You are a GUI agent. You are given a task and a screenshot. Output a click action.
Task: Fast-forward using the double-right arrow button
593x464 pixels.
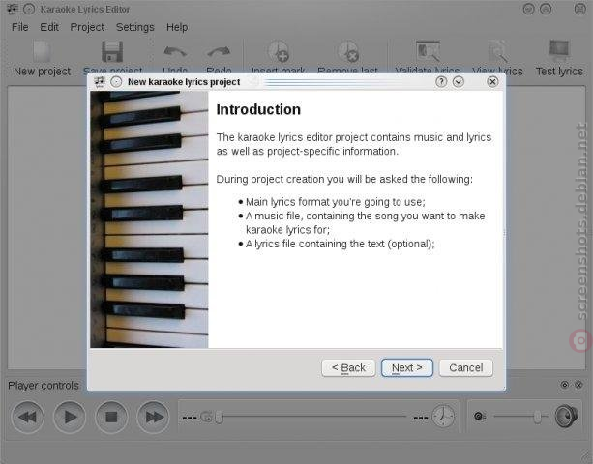tap(153, 418)
